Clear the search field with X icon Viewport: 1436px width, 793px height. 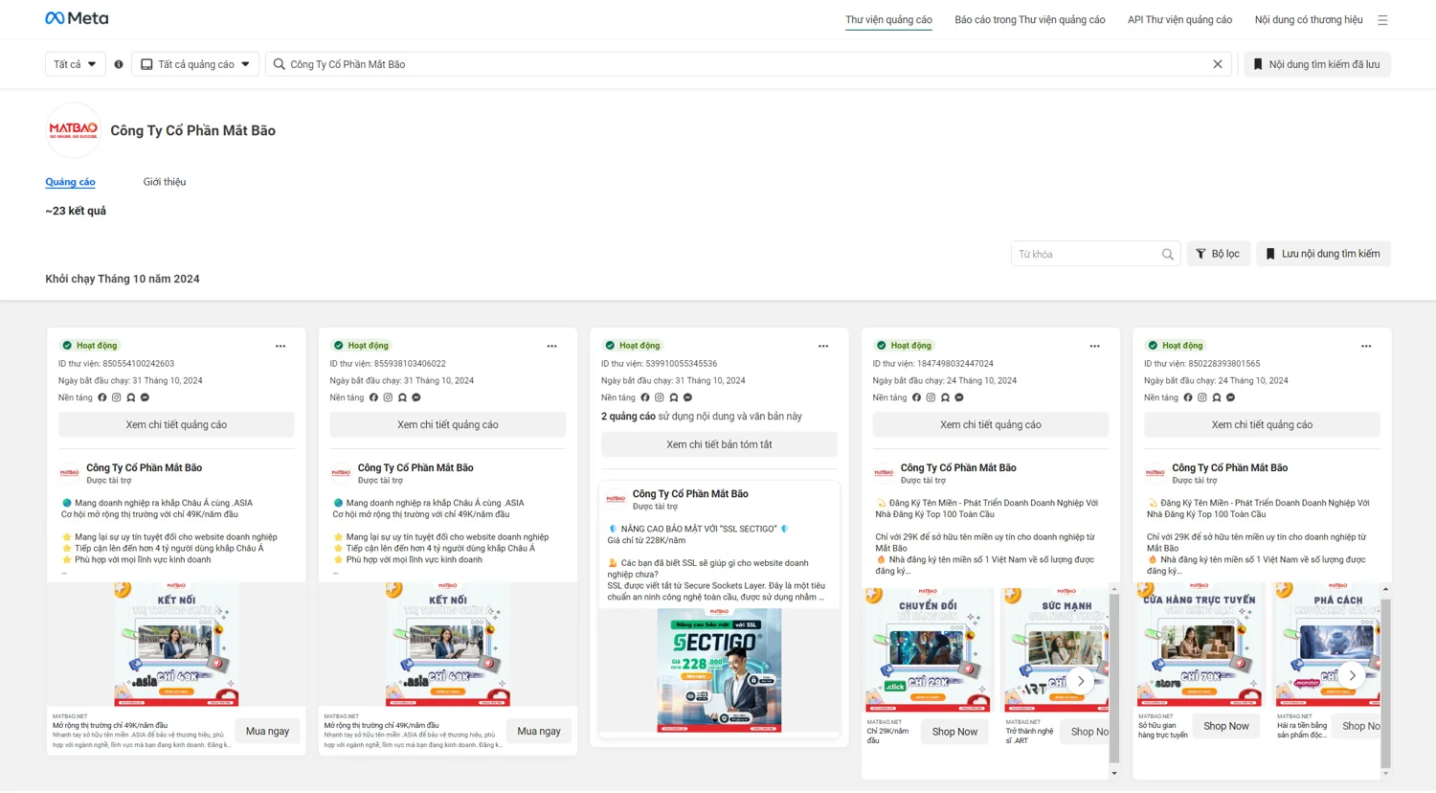pos(1218,64)
